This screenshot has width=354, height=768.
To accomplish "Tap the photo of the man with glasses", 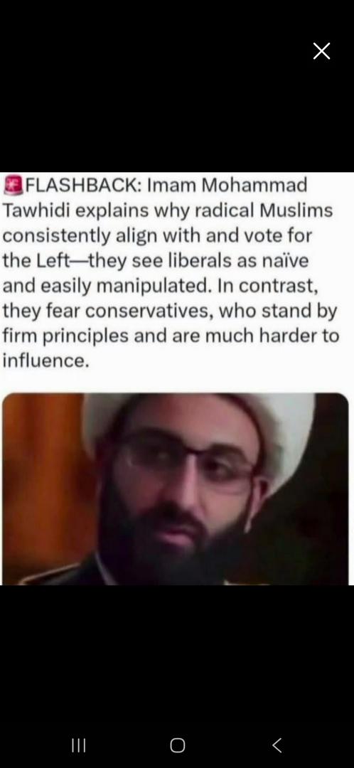I will click(176, 489).
